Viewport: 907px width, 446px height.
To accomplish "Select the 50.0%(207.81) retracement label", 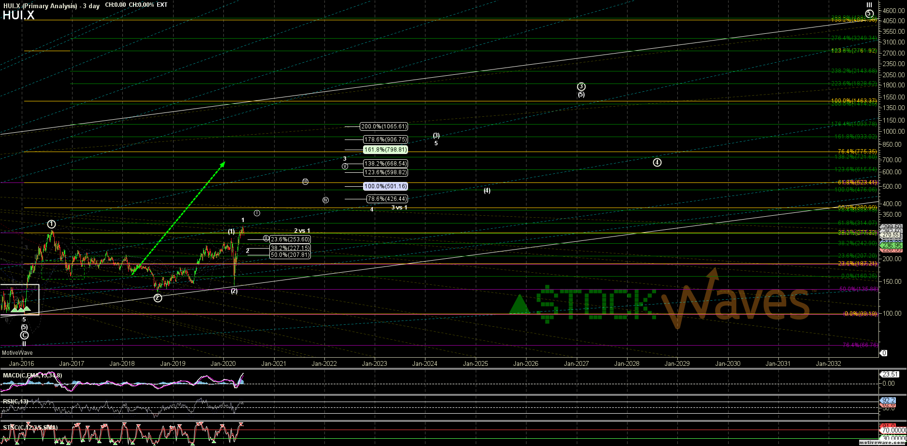I will click(x=290, y=255).
